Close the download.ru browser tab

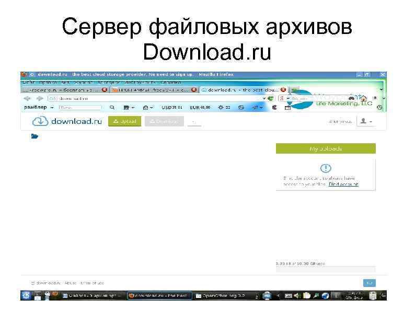[x=283, y=90]
